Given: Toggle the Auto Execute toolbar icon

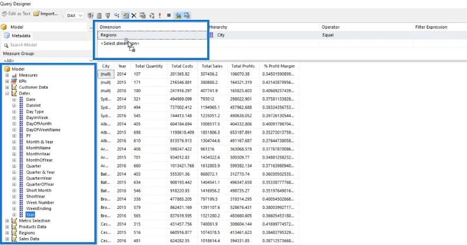Looking at the screenshot, I should click(116, 16).
